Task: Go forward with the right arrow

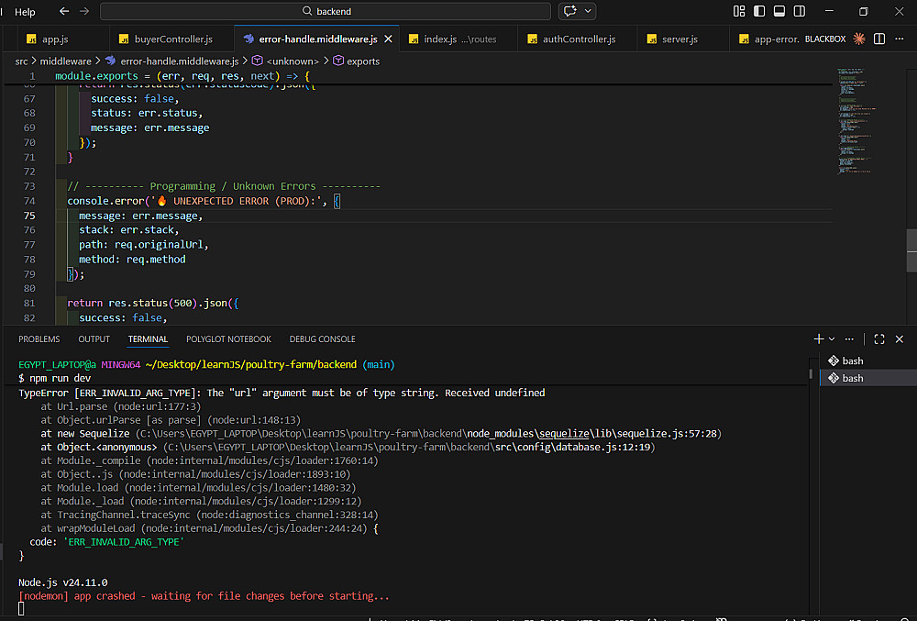Action: [x=84, y=11]
